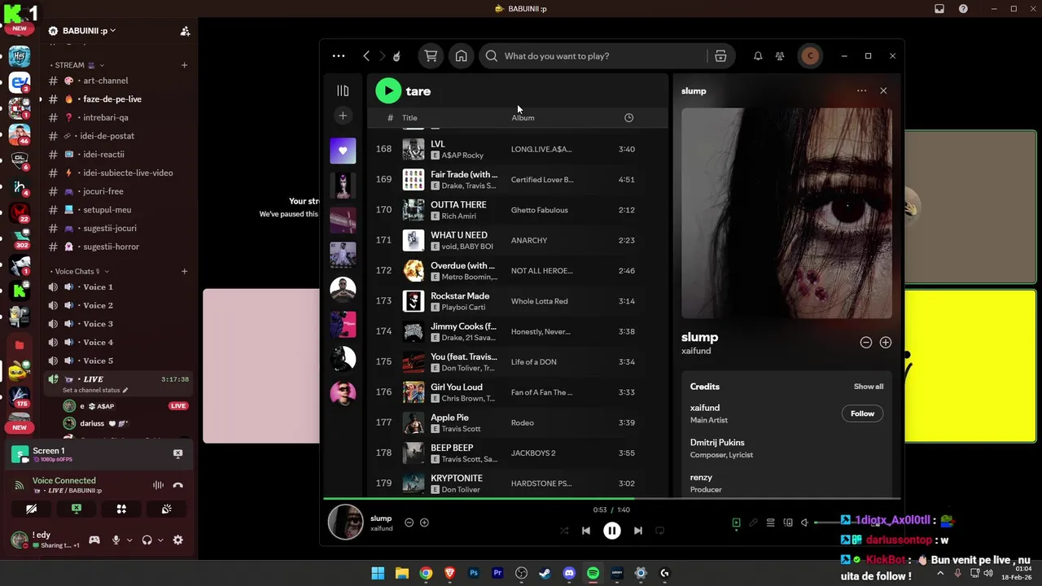Open more options for slump panel
1042x586 pixels.
tap(861, 91)
